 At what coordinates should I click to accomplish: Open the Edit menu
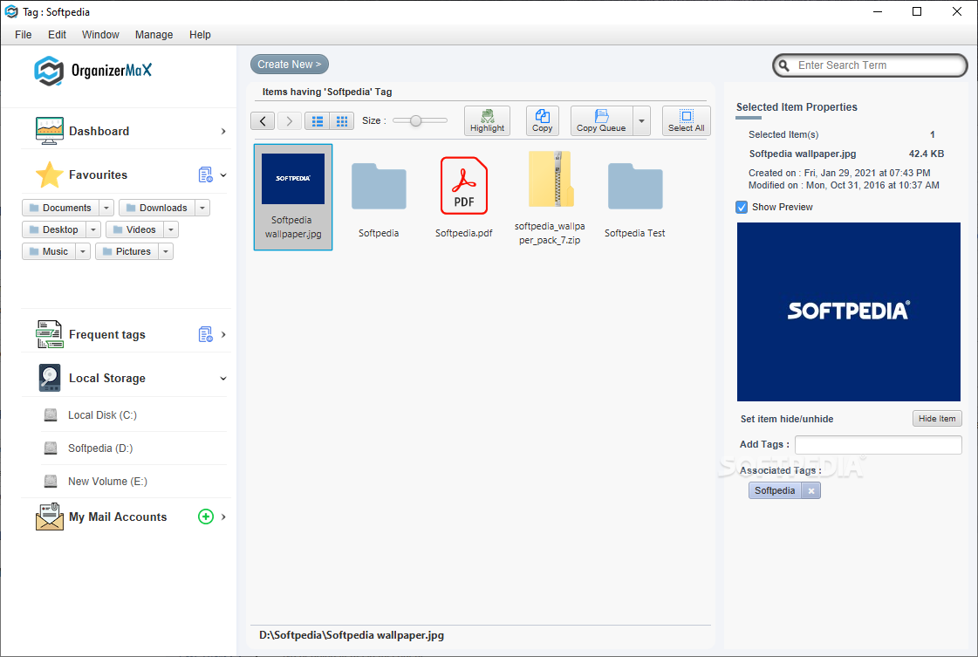coord(57,35)
